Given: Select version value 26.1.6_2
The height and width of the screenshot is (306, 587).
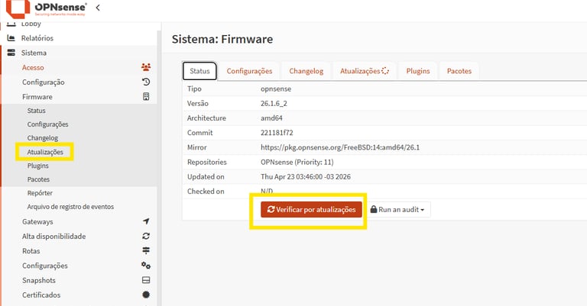Looking at the screenshot, I should (x=274, y=104).
